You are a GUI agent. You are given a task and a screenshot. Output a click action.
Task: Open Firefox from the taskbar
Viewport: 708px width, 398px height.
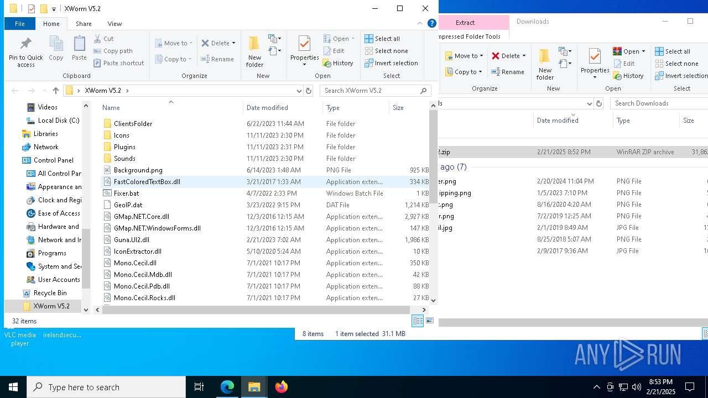[282, 387]
